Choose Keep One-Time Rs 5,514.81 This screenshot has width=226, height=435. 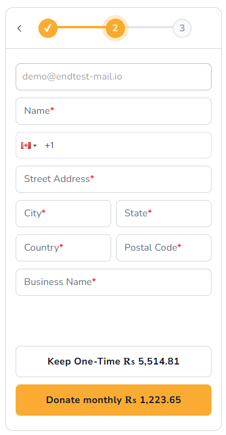click(114, 361)
